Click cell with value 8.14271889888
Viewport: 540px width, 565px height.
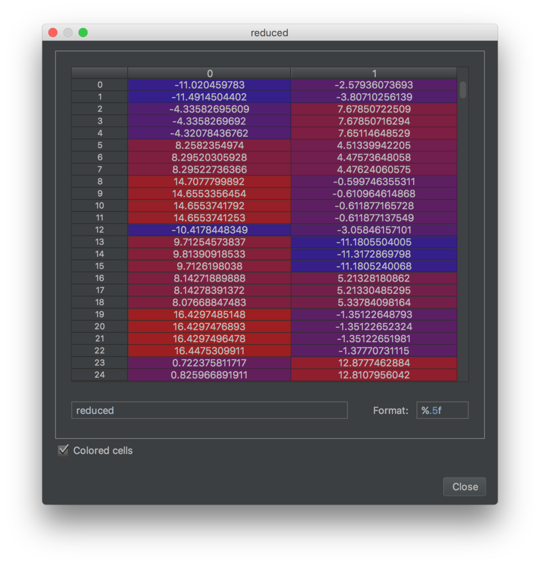point(209,278)
